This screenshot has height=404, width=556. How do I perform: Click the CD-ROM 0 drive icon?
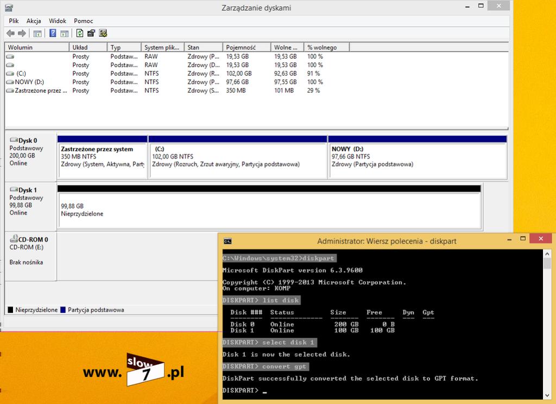[x=14, y=239]
